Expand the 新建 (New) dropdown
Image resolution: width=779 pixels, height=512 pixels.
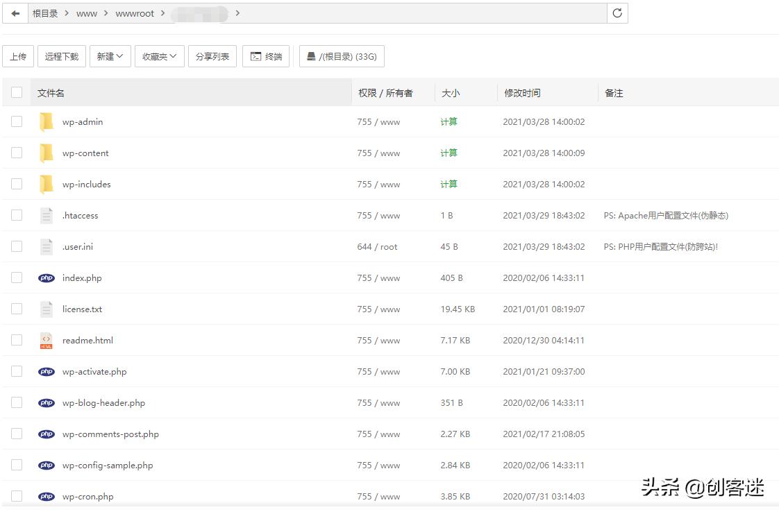pyautogui.click(x=110, y=57)
